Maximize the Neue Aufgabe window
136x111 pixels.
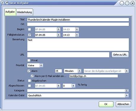127,3
